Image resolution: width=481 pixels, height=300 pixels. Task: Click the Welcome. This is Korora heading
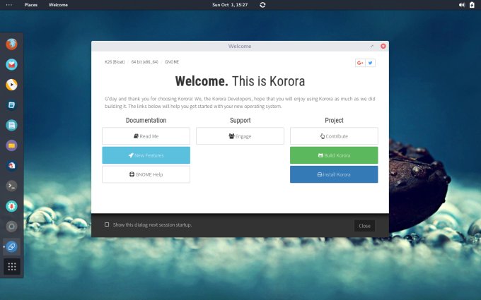(x=240, y=81)
